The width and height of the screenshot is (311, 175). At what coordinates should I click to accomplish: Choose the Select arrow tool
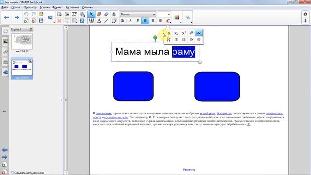91,14
